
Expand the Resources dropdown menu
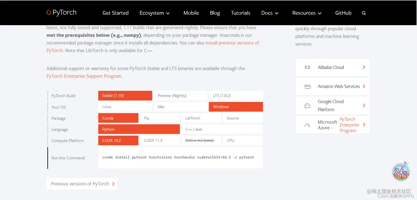click(307, 13)
